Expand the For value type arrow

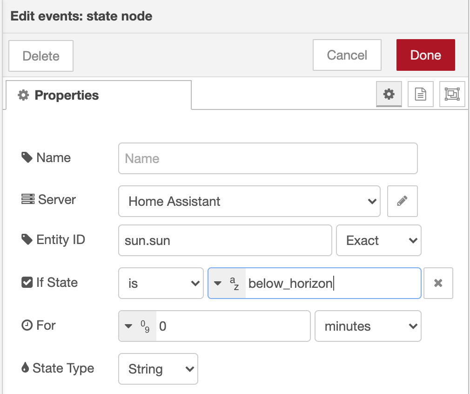128,326
